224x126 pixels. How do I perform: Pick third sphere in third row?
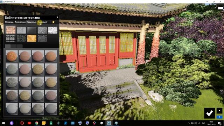click(x=38, y=83)
